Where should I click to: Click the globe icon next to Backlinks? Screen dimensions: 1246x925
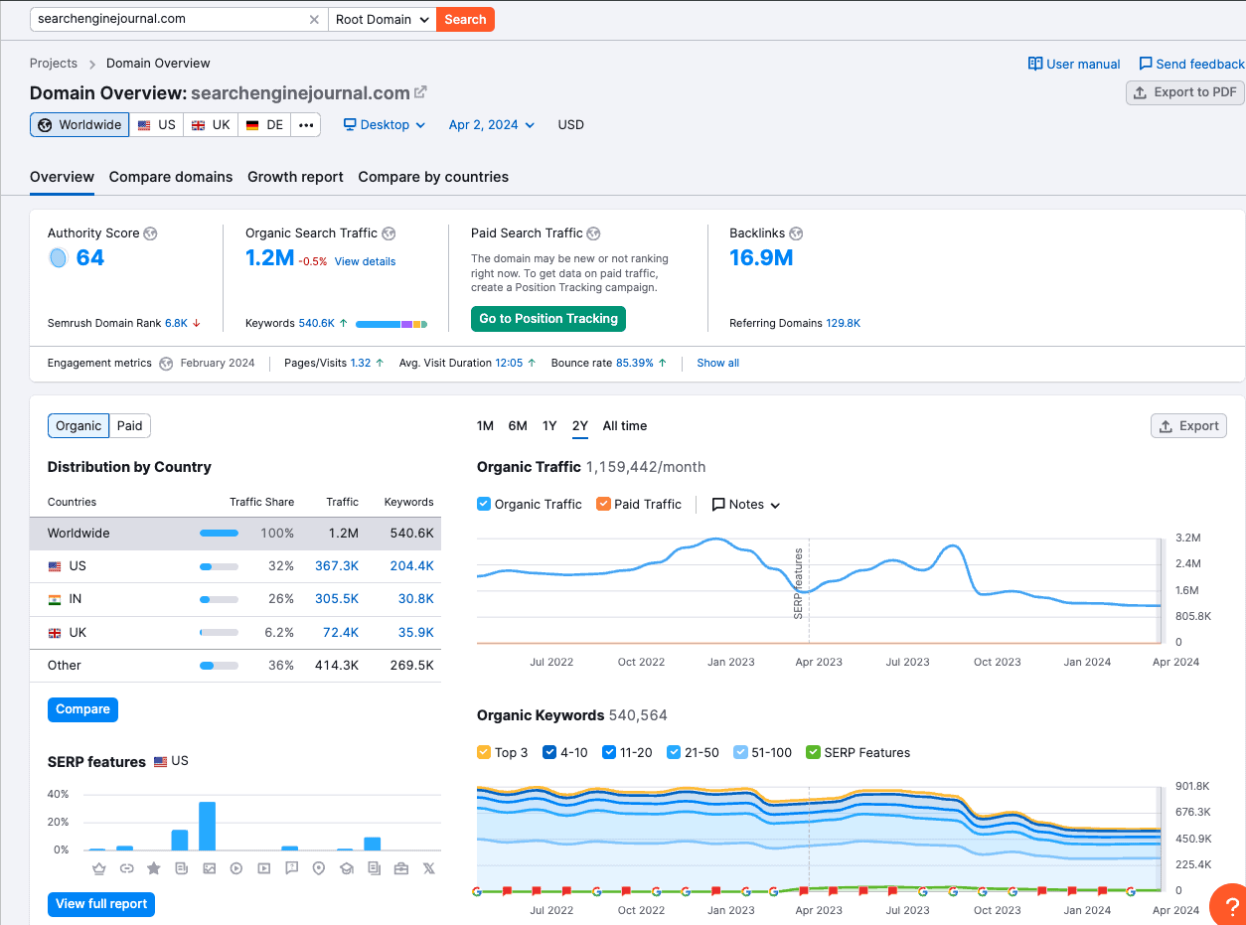[x=796, y=233]
